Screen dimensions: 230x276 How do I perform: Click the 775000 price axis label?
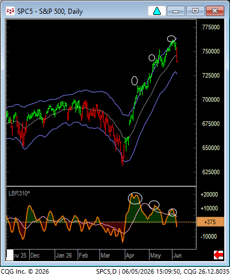click(211, 27)
